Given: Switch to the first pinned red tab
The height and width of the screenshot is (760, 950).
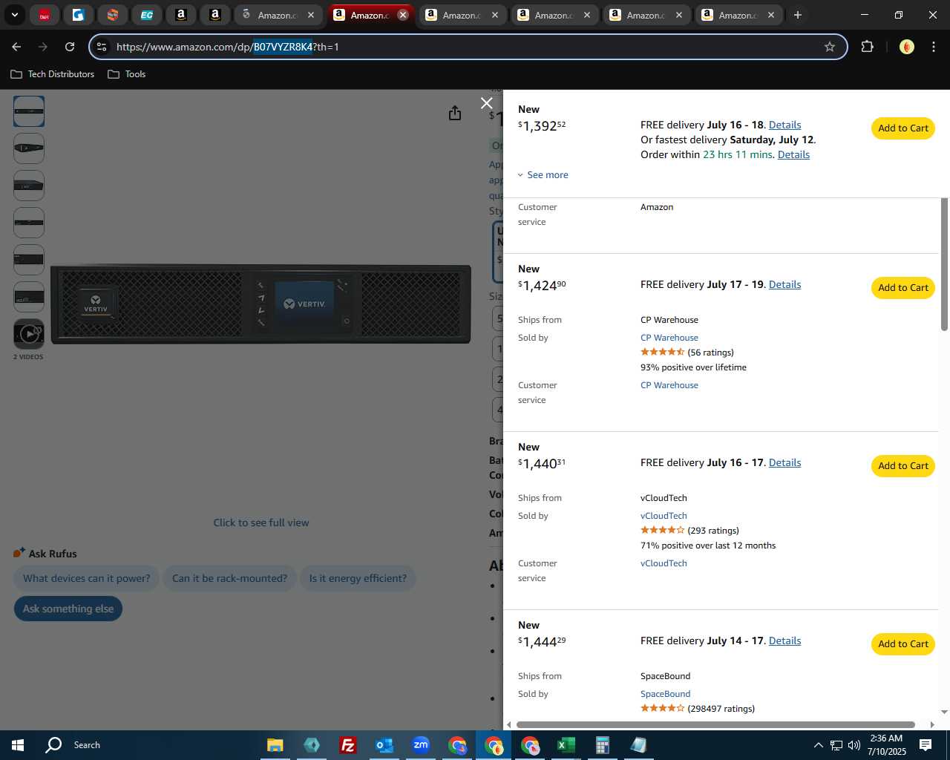Looking at the screenshot, I should [45, 15].
